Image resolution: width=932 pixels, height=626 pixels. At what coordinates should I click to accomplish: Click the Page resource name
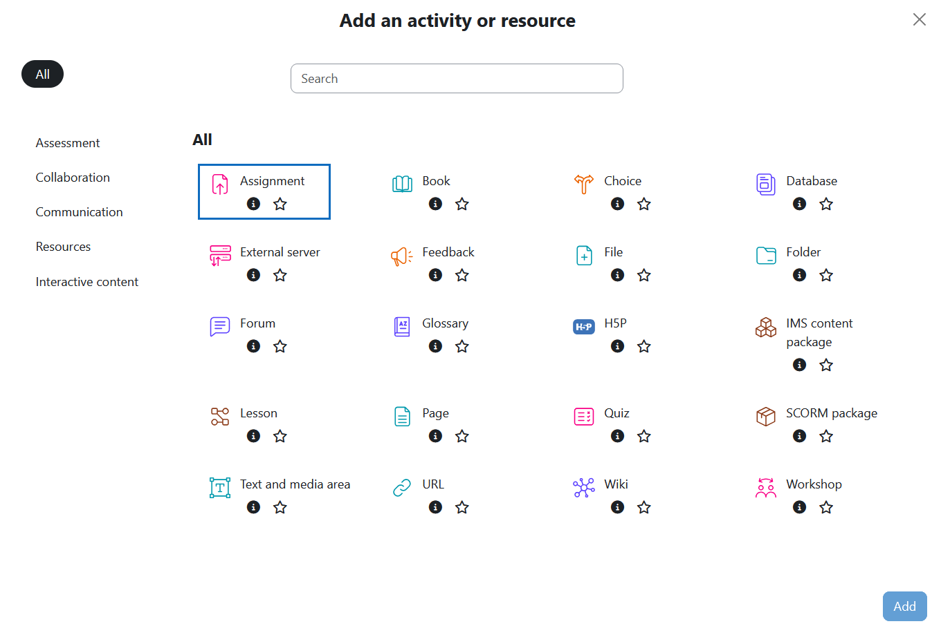(435, 413)
